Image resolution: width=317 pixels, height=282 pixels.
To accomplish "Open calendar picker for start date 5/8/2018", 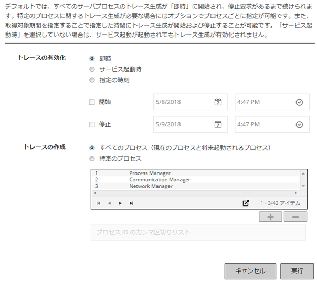I will [218, 102].
